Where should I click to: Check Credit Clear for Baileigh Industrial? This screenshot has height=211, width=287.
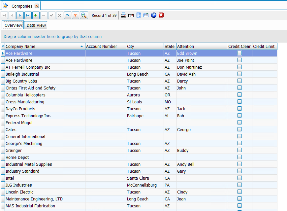pos(239,74)
